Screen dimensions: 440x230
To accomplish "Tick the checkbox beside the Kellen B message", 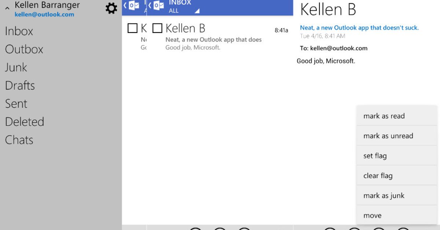I will click(157, 28).
